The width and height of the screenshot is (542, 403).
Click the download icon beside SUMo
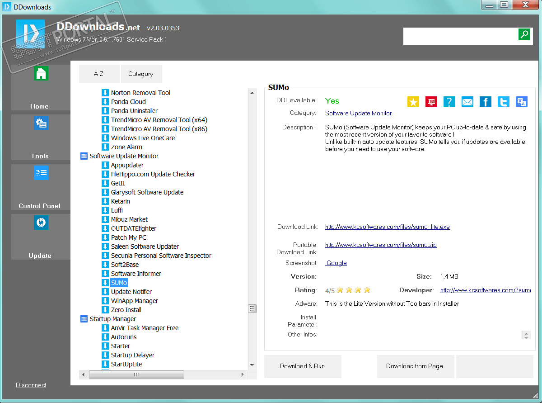click(105, 283)
